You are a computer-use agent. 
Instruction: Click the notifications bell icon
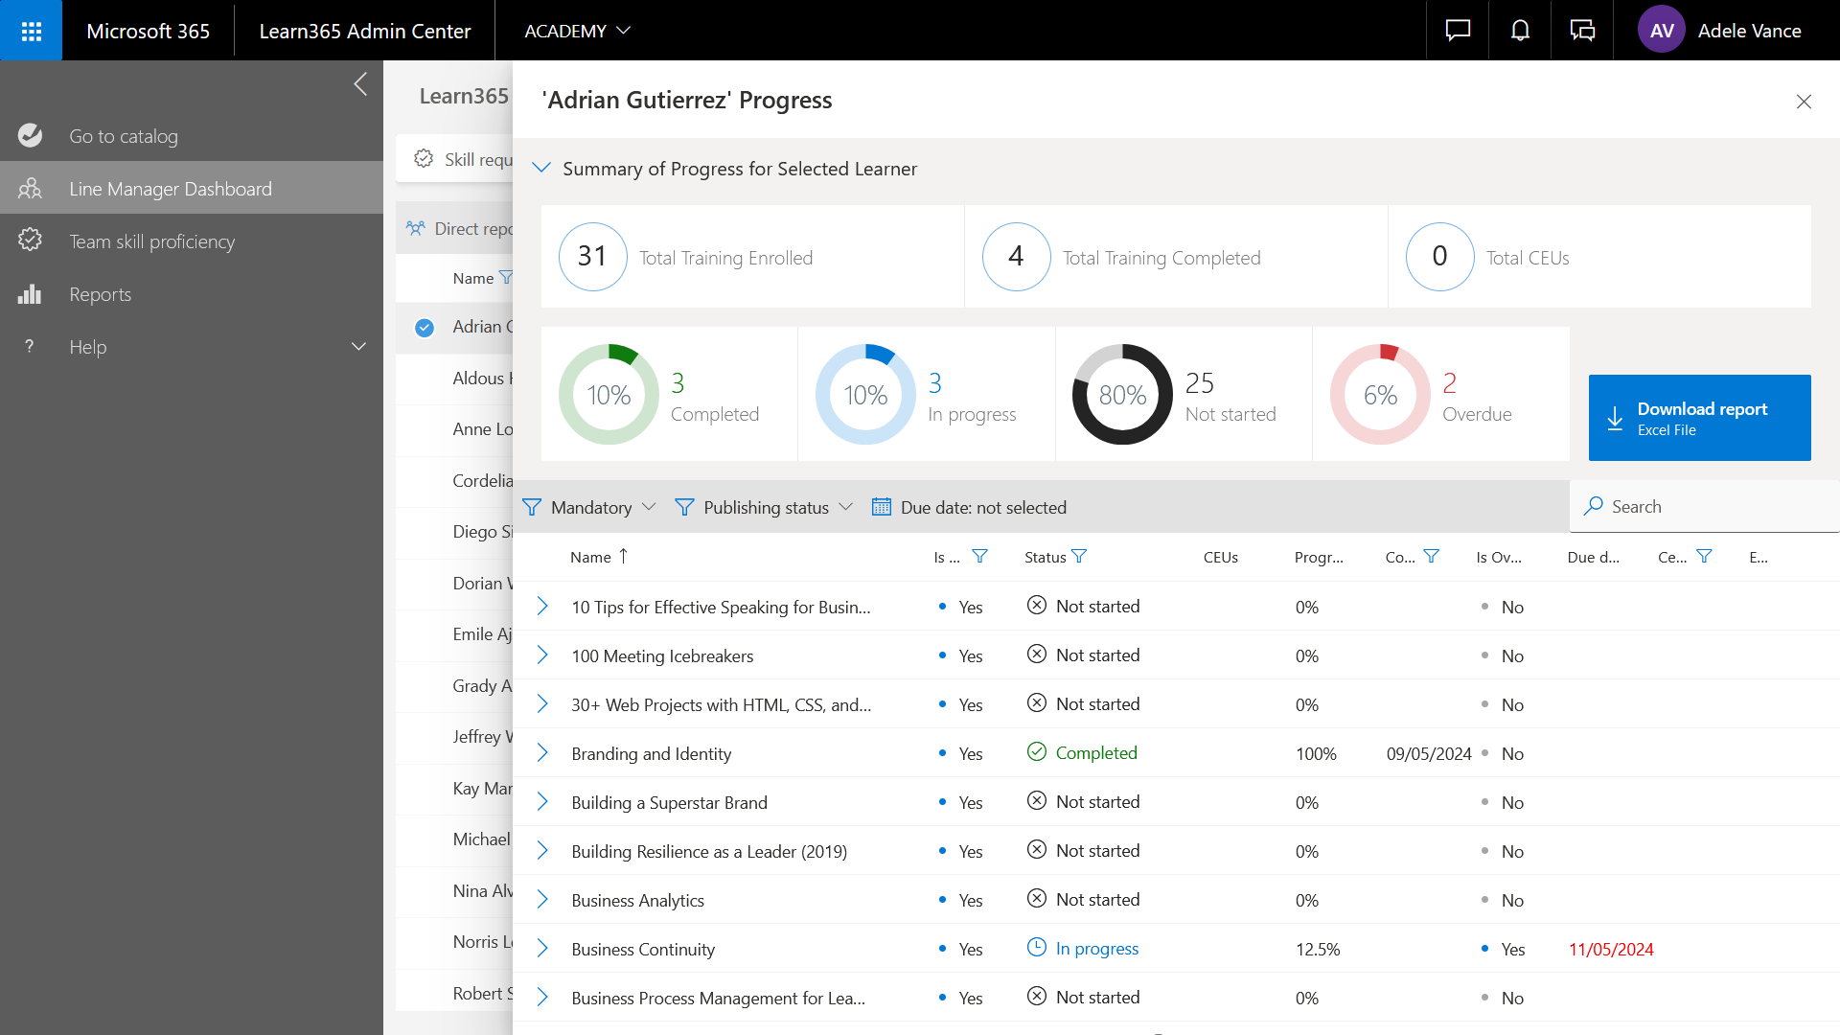pos(1520,31)
